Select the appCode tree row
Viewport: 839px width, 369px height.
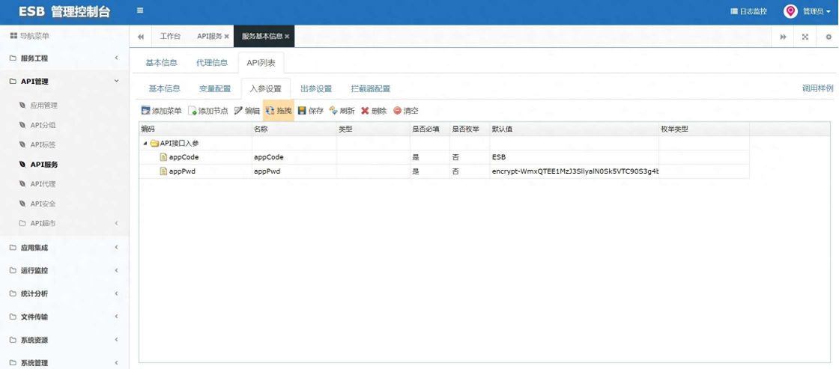coord(443,157)
